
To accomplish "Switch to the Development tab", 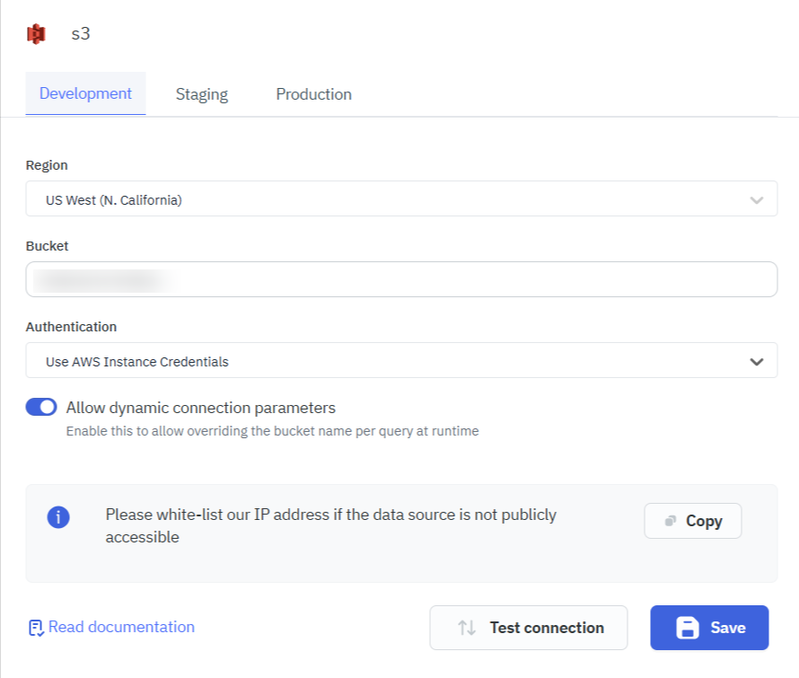I will 85,93.
